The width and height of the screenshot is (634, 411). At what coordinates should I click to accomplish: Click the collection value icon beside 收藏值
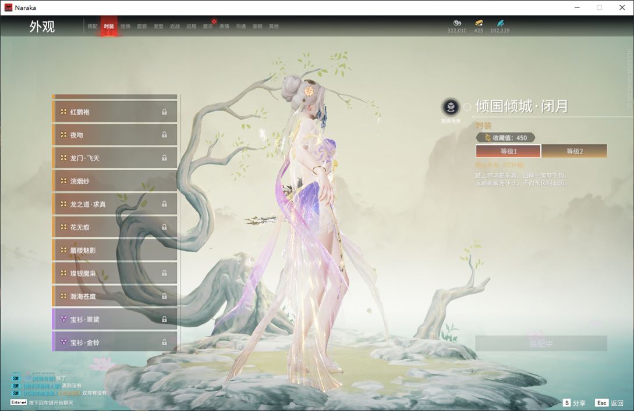[x=488, y=138]
